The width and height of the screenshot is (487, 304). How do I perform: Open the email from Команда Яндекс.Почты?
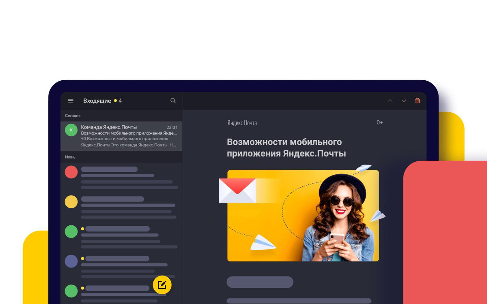pyautogui.click(x=122, y=136)
